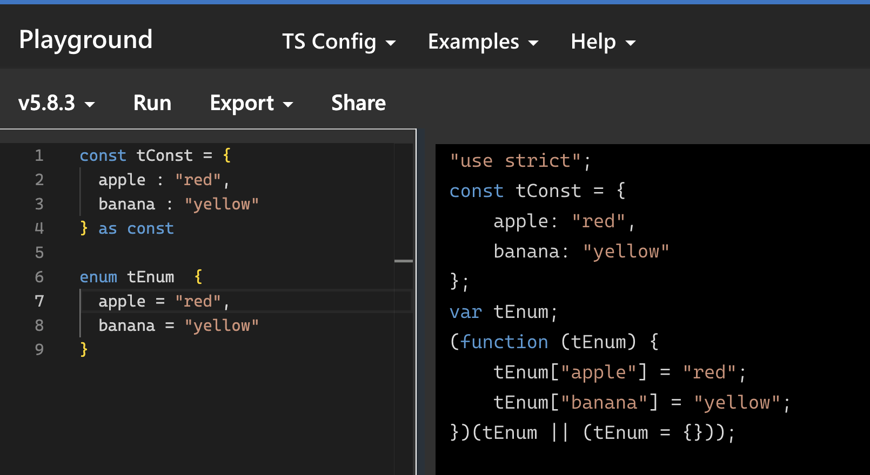Expand the Examples dropdown menu
The width and height of the screenshot is (870, 475).
483,42
